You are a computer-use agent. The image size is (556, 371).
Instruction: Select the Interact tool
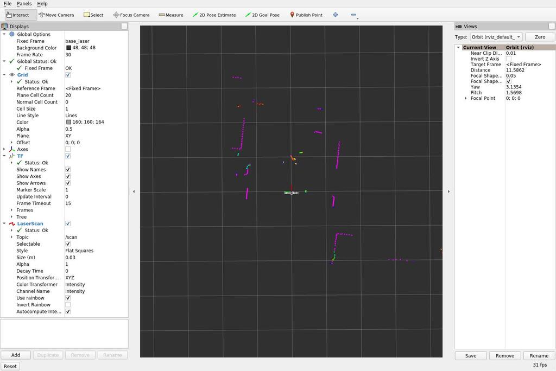click(x=20, y=15)
